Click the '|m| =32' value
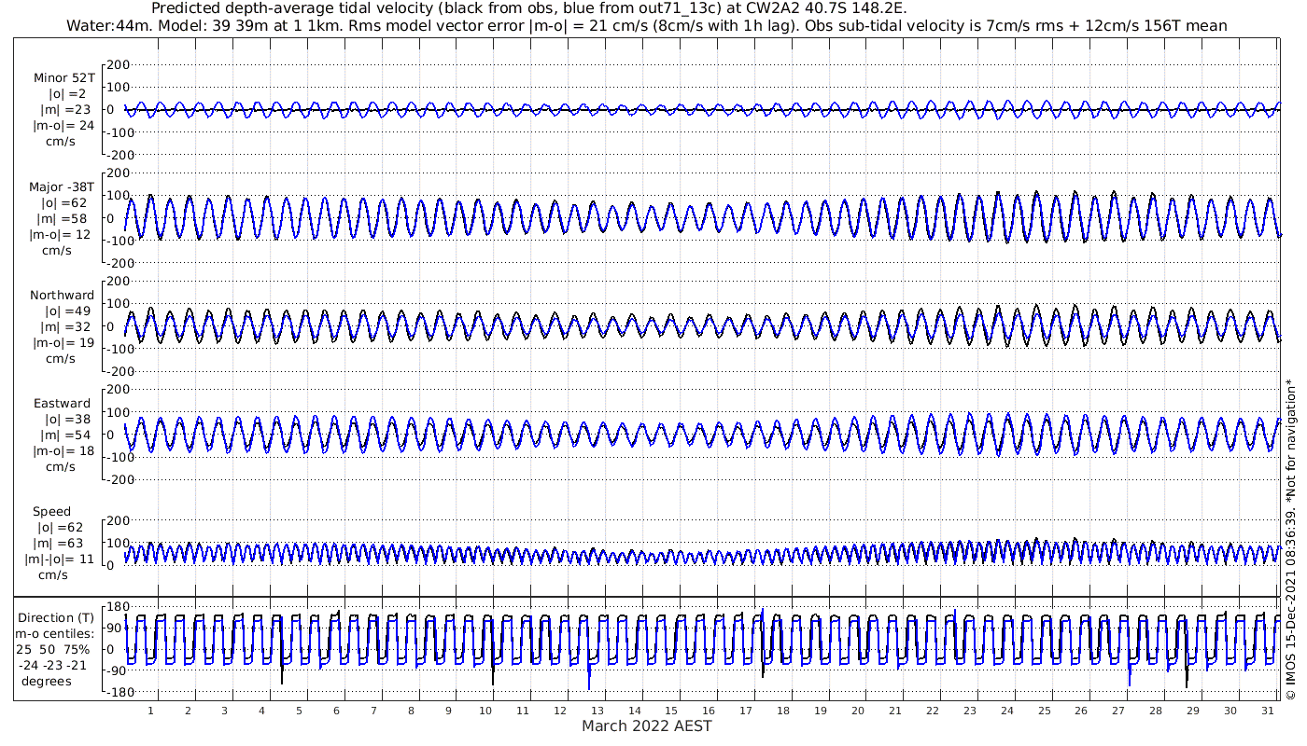 [x=67, y=327]
